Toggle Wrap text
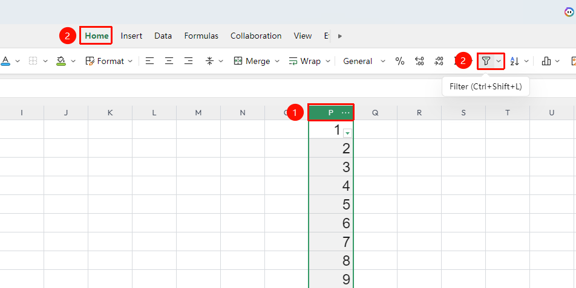Screen dimensions: 576x288 [305, 61]
